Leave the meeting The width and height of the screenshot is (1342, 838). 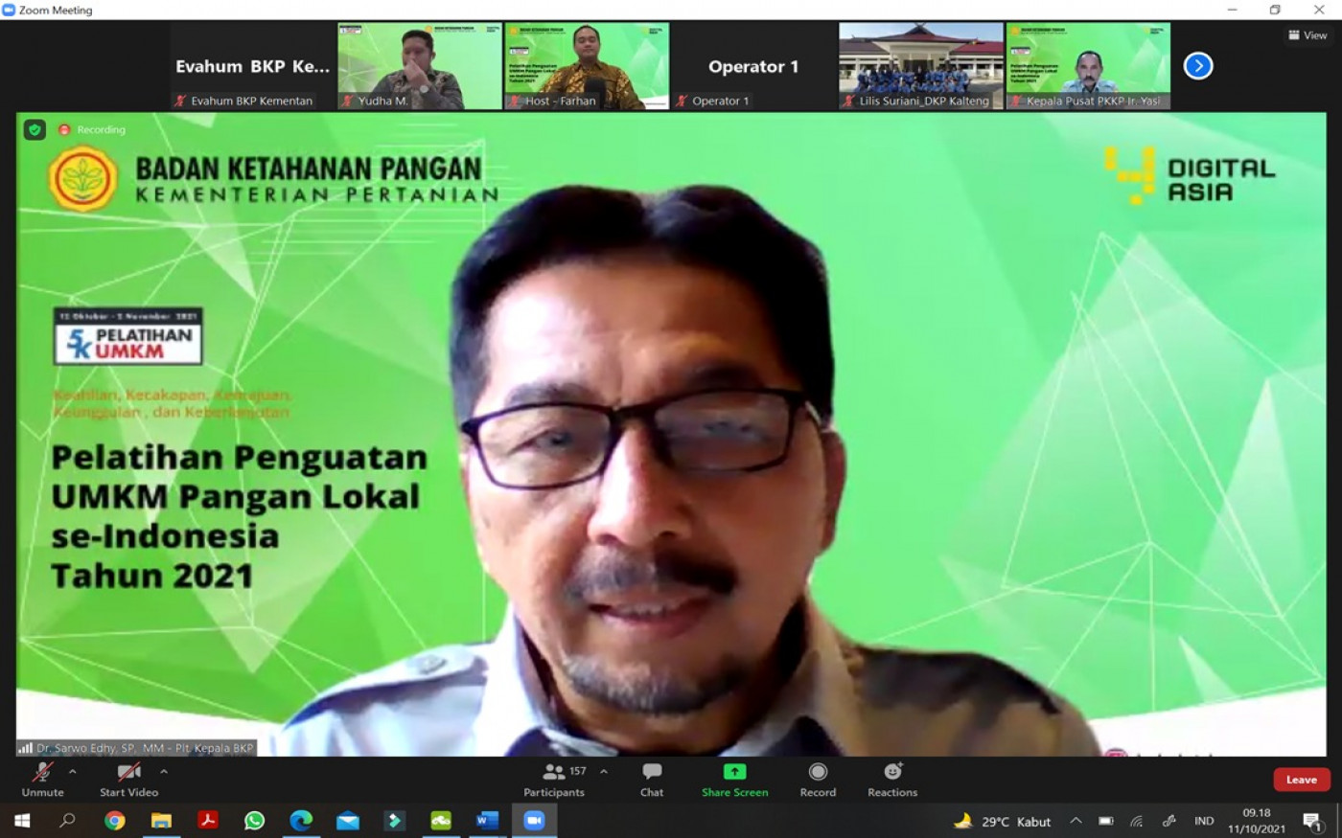[x=1301, y=780]
